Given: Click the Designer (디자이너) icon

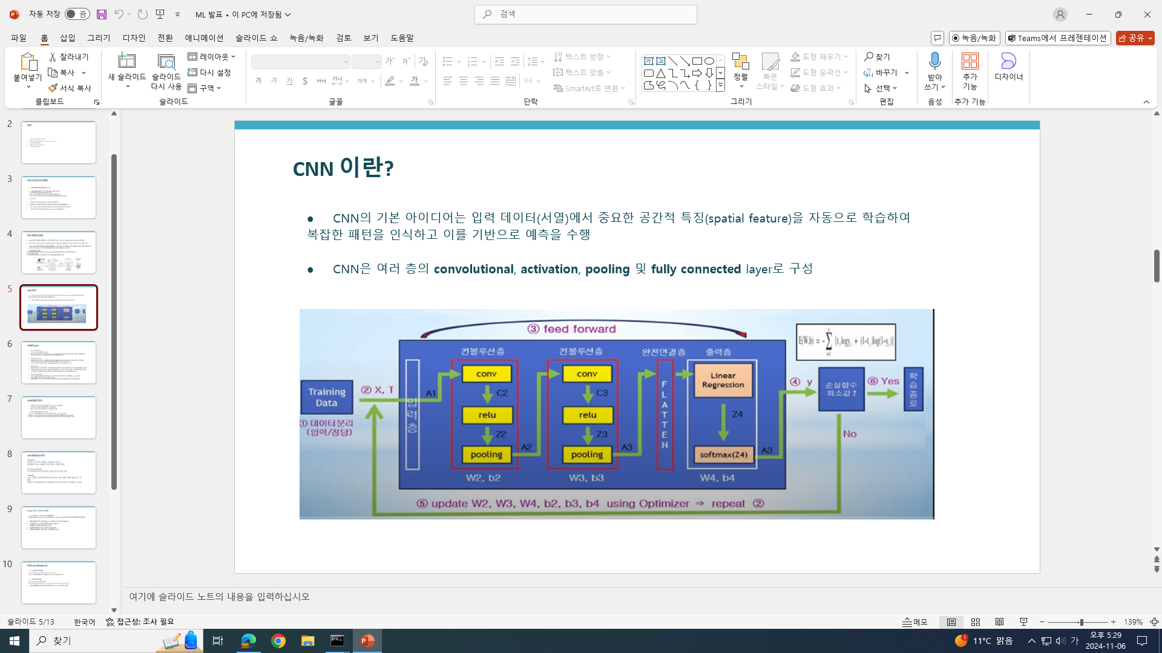Looking at the screenshot, I should (1008, 61).
